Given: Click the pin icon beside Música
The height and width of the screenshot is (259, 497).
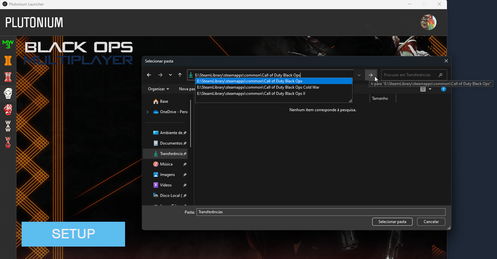Looking at the screenshot, I should coord(185,164).
